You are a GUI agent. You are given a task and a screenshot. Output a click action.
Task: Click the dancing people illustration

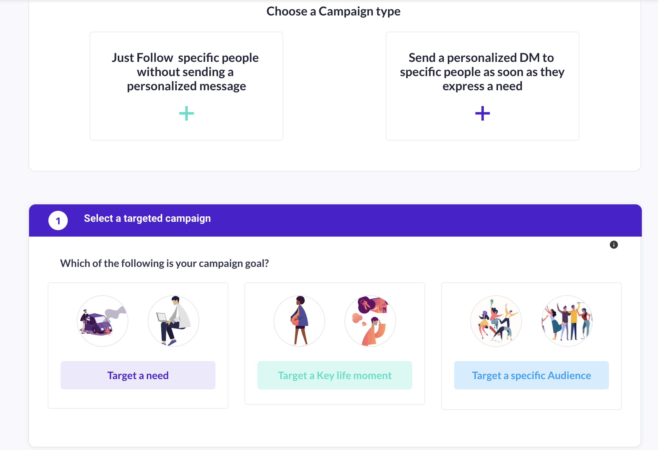(x=496, y=321)
